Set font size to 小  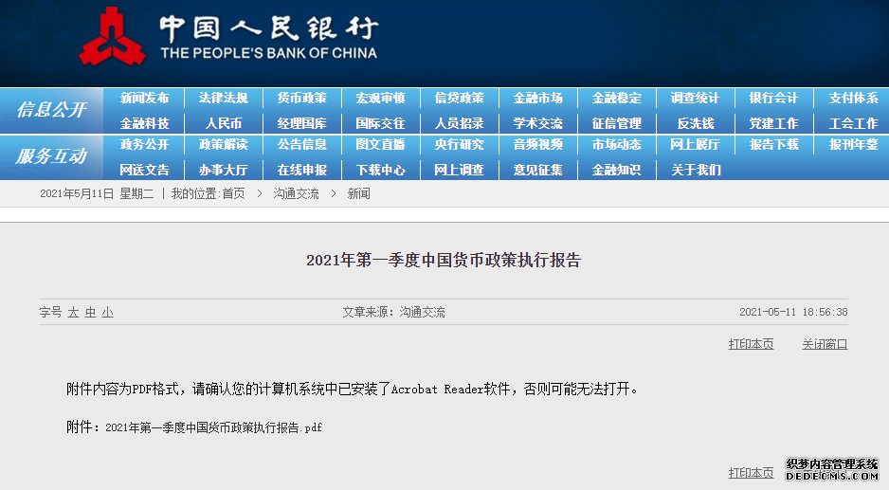[x=108, y=313]
